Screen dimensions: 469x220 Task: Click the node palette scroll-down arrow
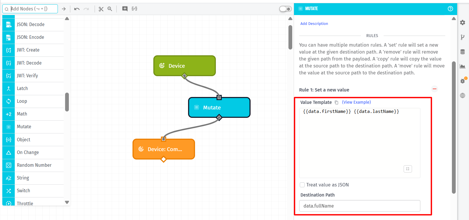click(x=67, y=202)
